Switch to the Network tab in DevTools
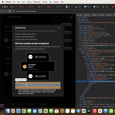The width and height of the screenshot is (115, 115). point(109,15)
